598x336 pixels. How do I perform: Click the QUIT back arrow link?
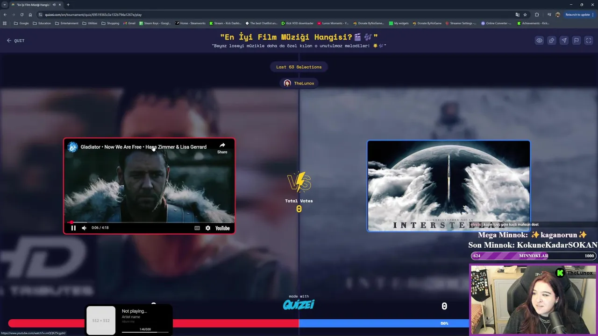(15, 41)
